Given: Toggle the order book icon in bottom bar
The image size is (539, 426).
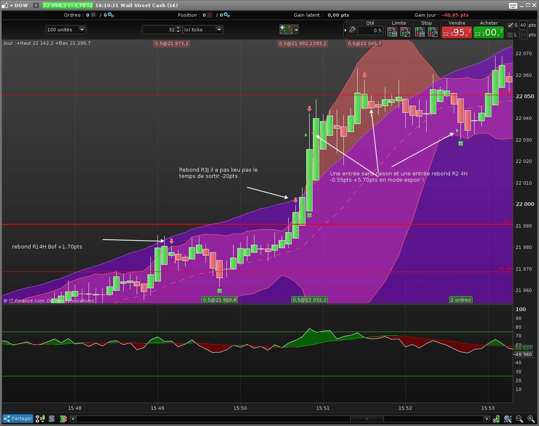Looking at the screenshot, I should point(64,418).
